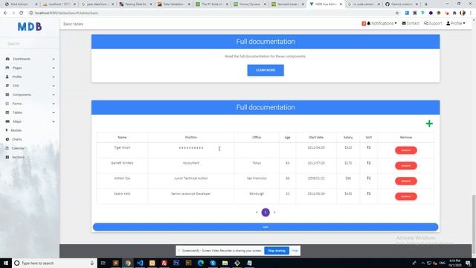Click sort arrows in Ashton Cox row
Image resolution: width=476 pixels, height=268 pixels.
(x=369, y=179)
